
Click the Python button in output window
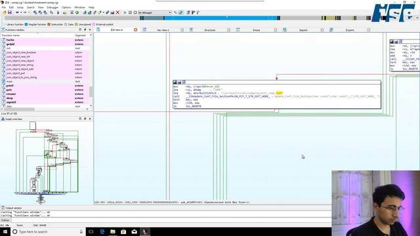(x=5, y=220)
